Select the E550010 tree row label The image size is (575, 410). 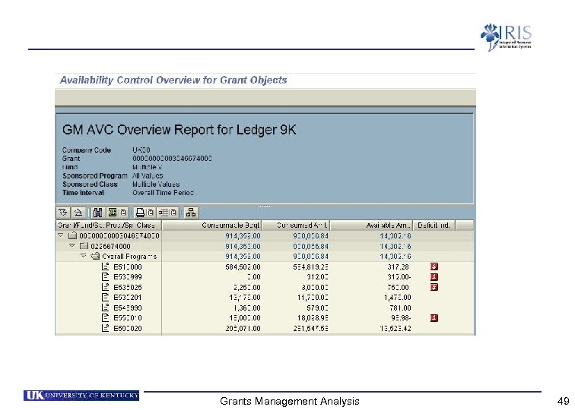tap(128, 318)
